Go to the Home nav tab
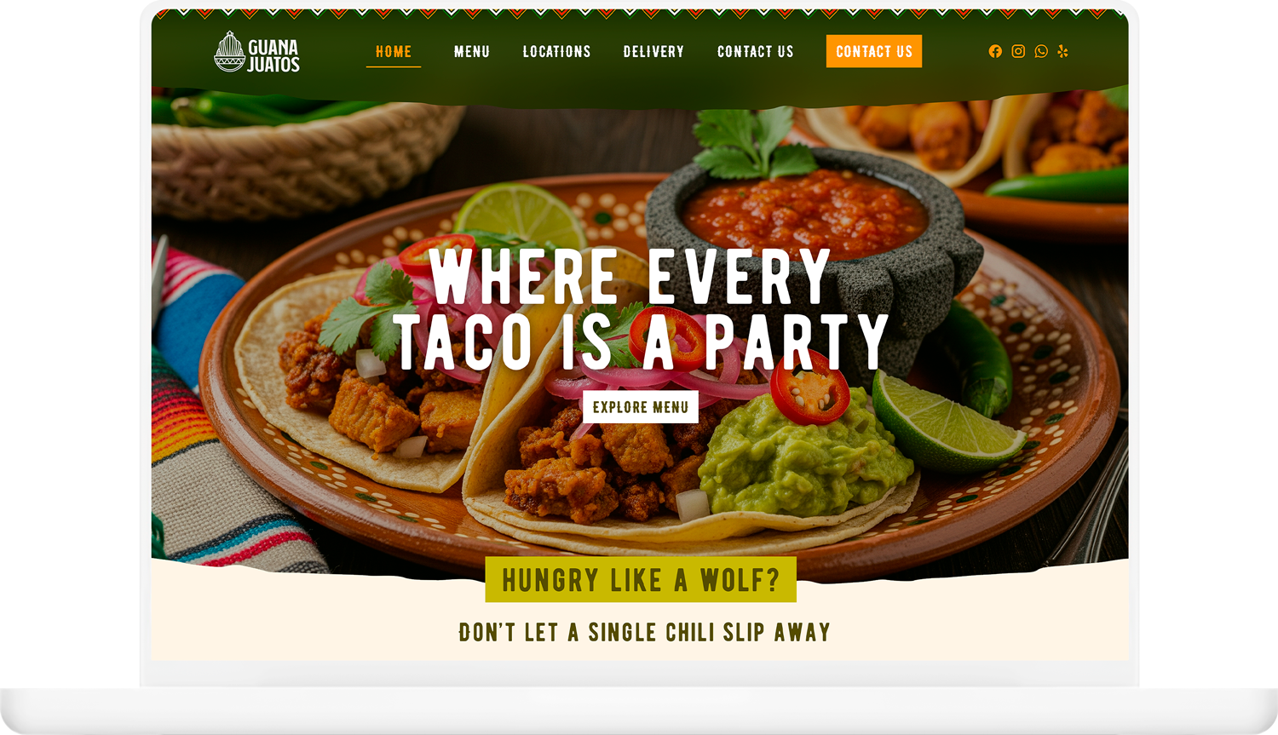Image resolution: width=1278 pixels, height=735 pixels. coord(394,52)
